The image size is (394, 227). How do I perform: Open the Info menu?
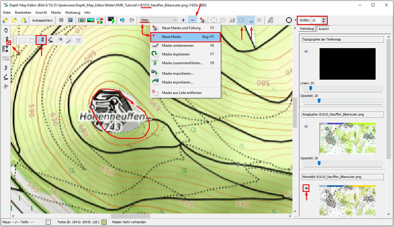pyautogui.click(x=87, y=13)
